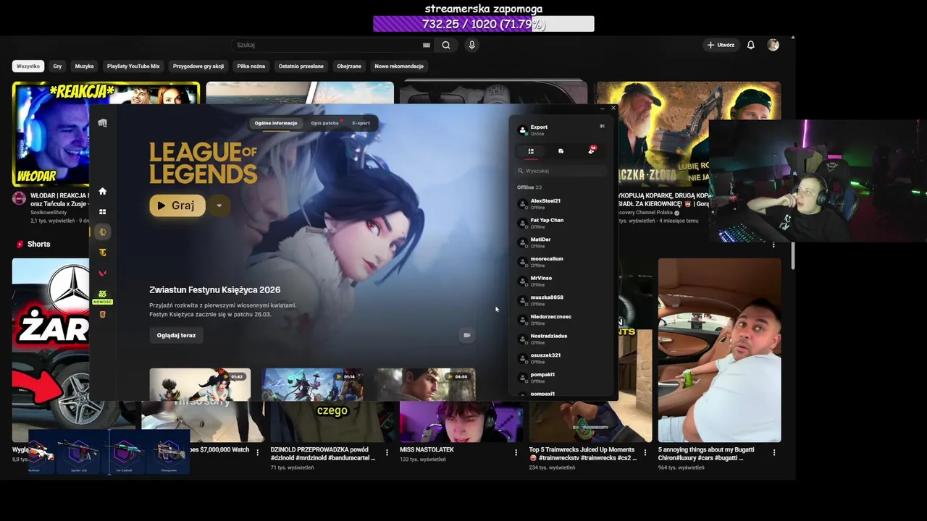Viewport: 927px width, 521px height.
Task: Collapse the Riot friends panel arrow
Action: [x=602, y=126]
